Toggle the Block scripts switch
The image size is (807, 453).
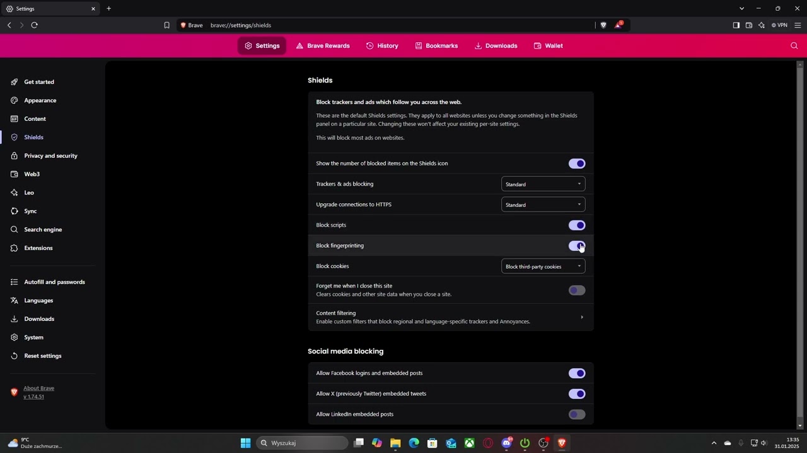point(577,225)
